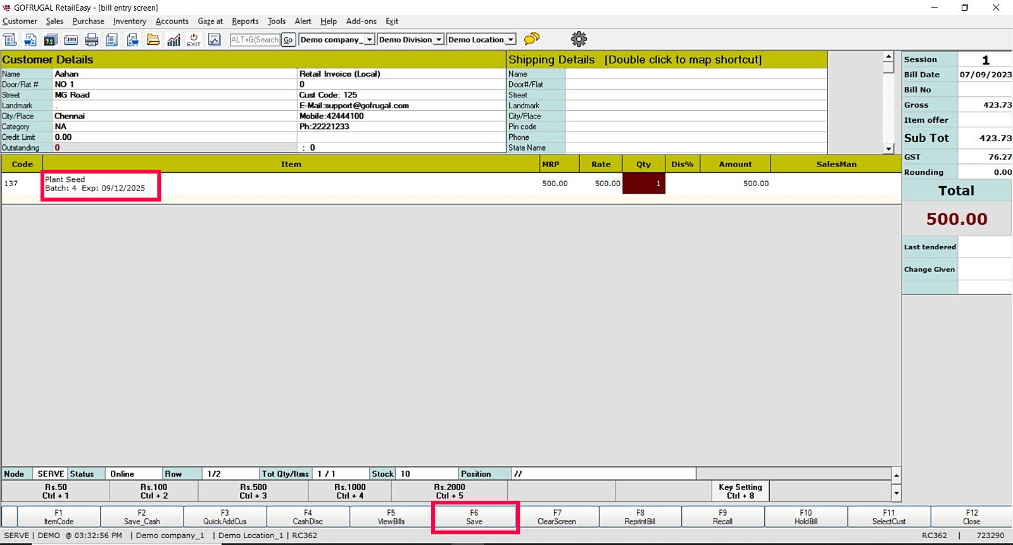1013x545 pixels.
Task: Click the F8 ReprintBill button
Action: tap(640, 517)
